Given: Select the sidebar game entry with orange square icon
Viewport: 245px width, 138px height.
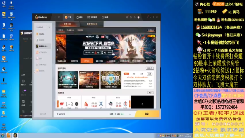Looking at the screenshot, I should [43, 52].
